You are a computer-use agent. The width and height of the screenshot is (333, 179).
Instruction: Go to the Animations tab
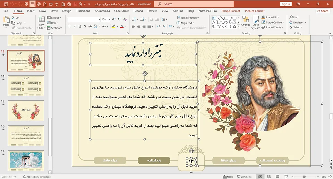click(x=102, y=11)
